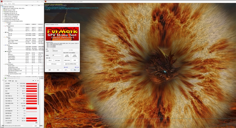236x128 pixels.
Task: Start the 1440P (2K/QHD) preset benchmark
Action: [x=75, y=56]
